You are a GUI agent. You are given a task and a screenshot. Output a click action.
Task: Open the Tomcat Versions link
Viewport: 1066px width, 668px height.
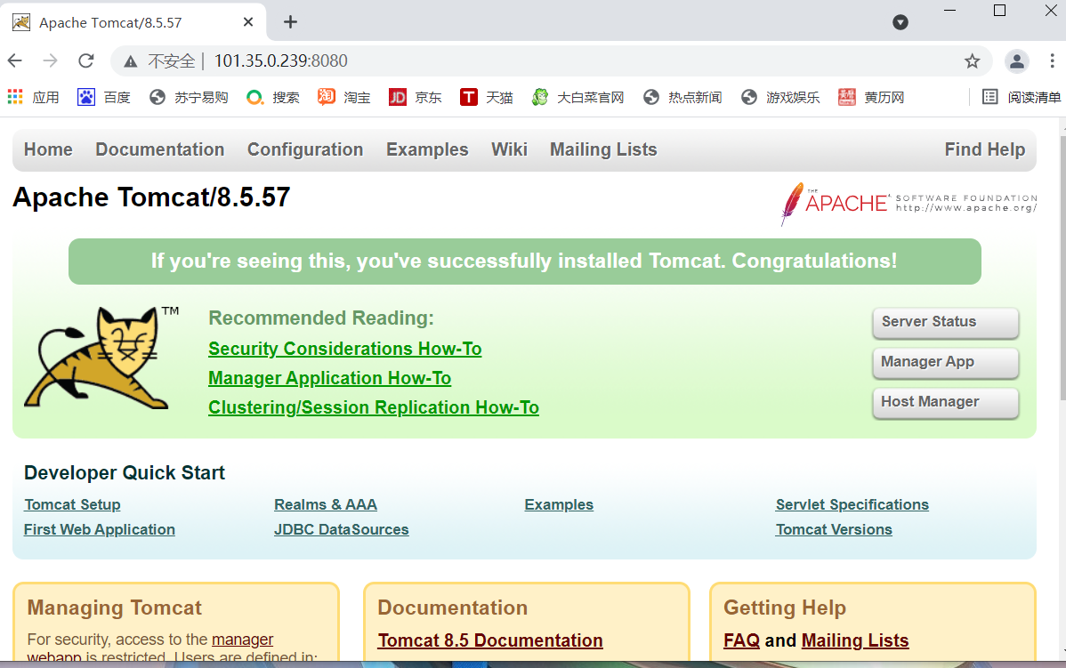coord(834,529)
